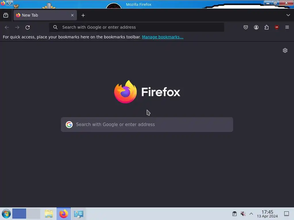294x220 pixels.
Task: Click the show desktop tray button
Action: [287, 214]
